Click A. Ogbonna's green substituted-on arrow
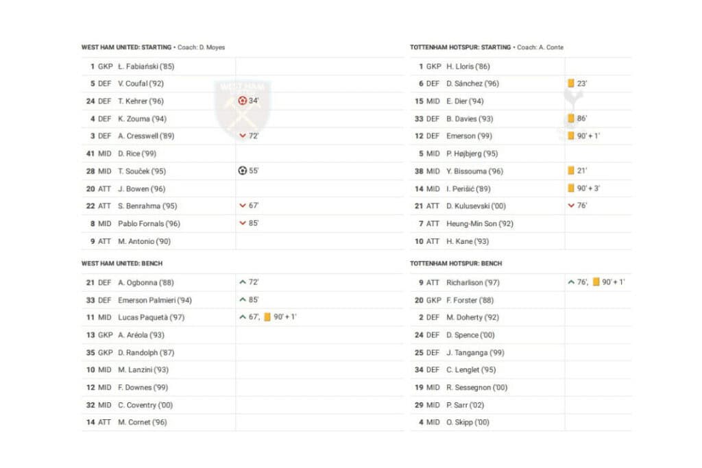 [243, 282]
